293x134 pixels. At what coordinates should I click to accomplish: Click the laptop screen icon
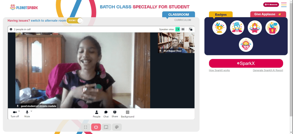pos(106,127)
